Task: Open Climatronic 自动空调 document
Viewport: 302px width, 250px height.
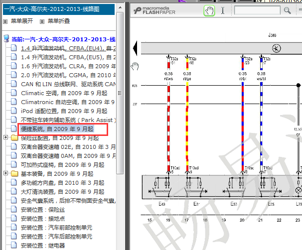Action: 68,102
